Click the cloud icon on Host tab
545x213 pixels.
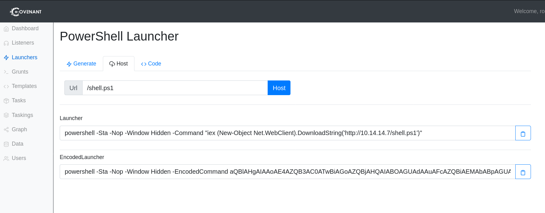pos(112,64)
